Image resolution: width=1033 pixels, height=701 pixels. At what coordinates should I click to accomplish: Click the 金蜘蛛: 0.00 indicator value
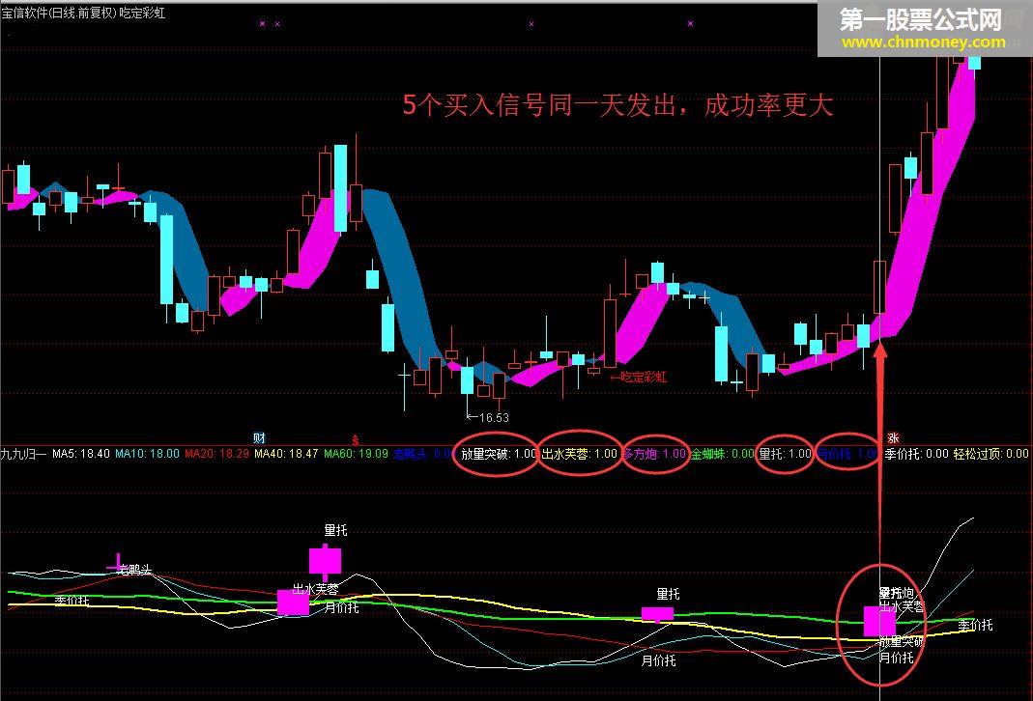[722, 454]
